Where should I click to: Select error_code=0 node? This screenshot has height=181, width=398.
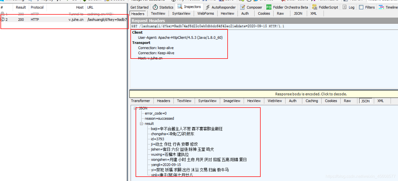point(156,113)
